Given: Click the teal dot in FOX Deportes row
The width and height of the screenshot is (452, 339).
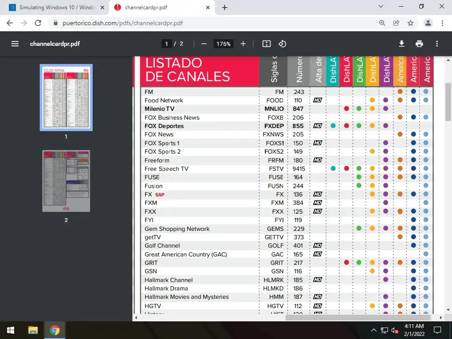Looking at the screenshot, I should coord(333,126).
